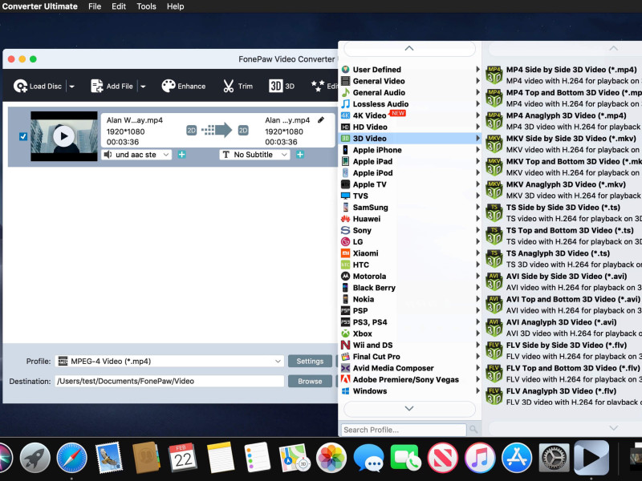
Task: Open the File menu
Action: [x=95, y=6]
